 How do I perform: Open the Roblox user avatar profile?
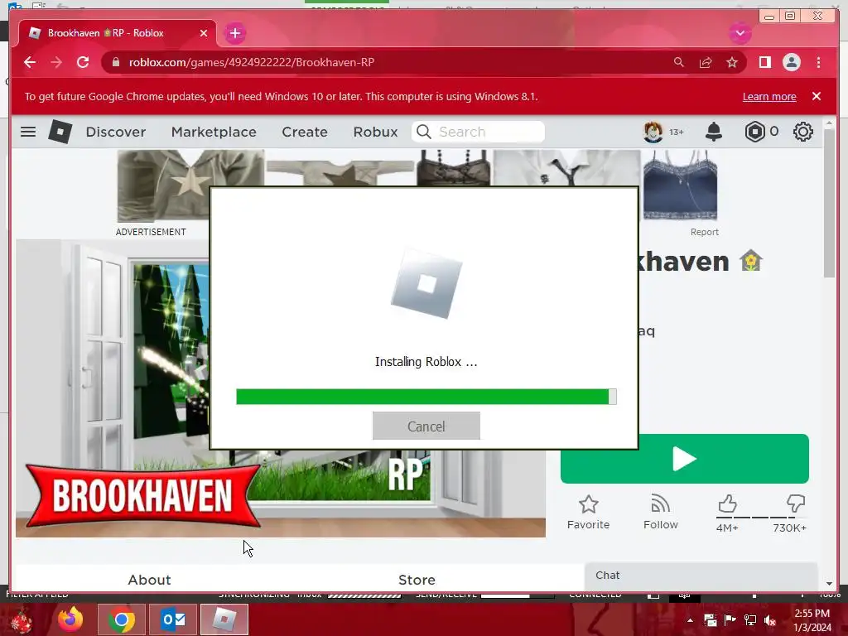[653, 132]
